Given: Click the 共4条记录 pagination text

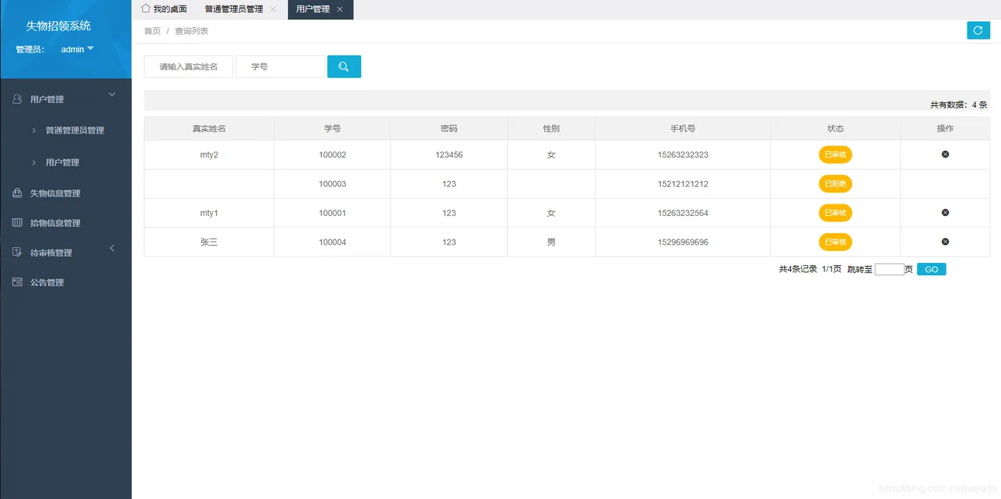Looking at the screenshot, I should click(798, 270).
